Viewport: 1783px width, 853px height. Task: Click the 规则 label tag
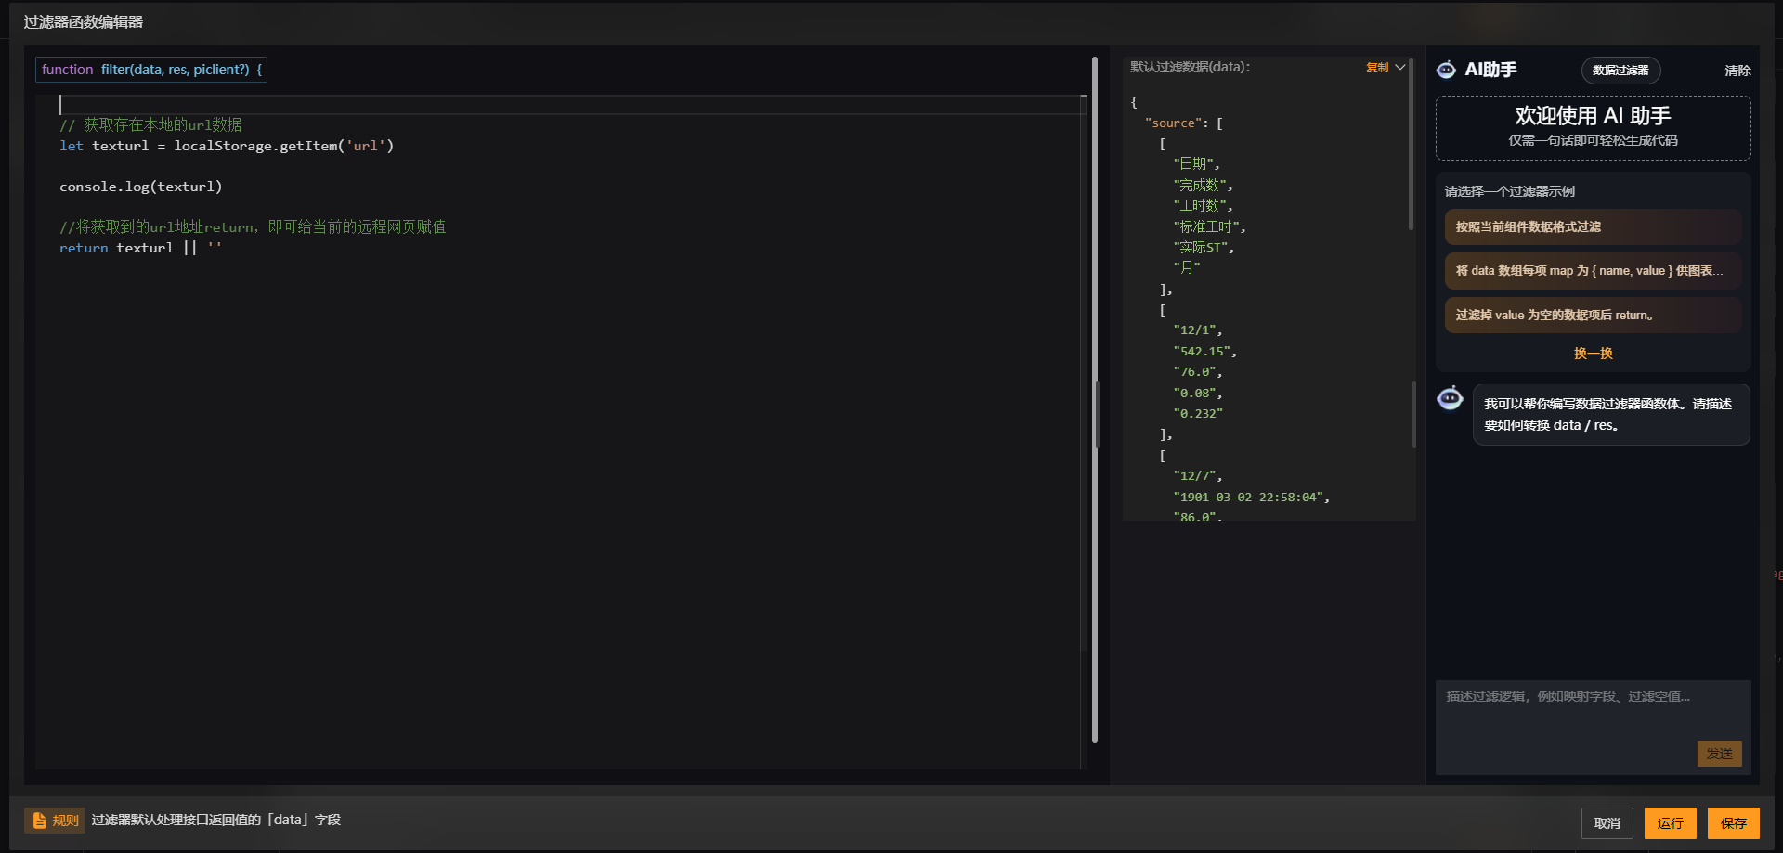[55, 821]
